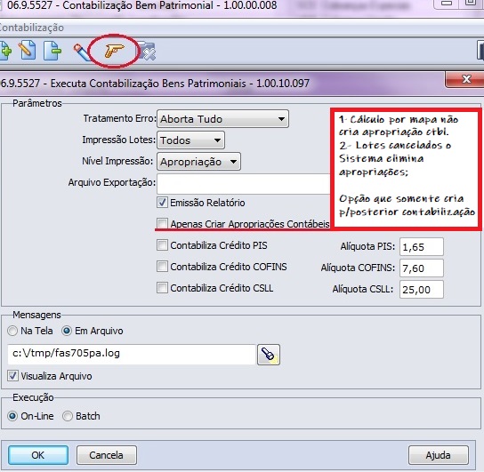Open the Nível Impressão dropdown
Screen dimensions: 484x472
click(x=198, y=161)
